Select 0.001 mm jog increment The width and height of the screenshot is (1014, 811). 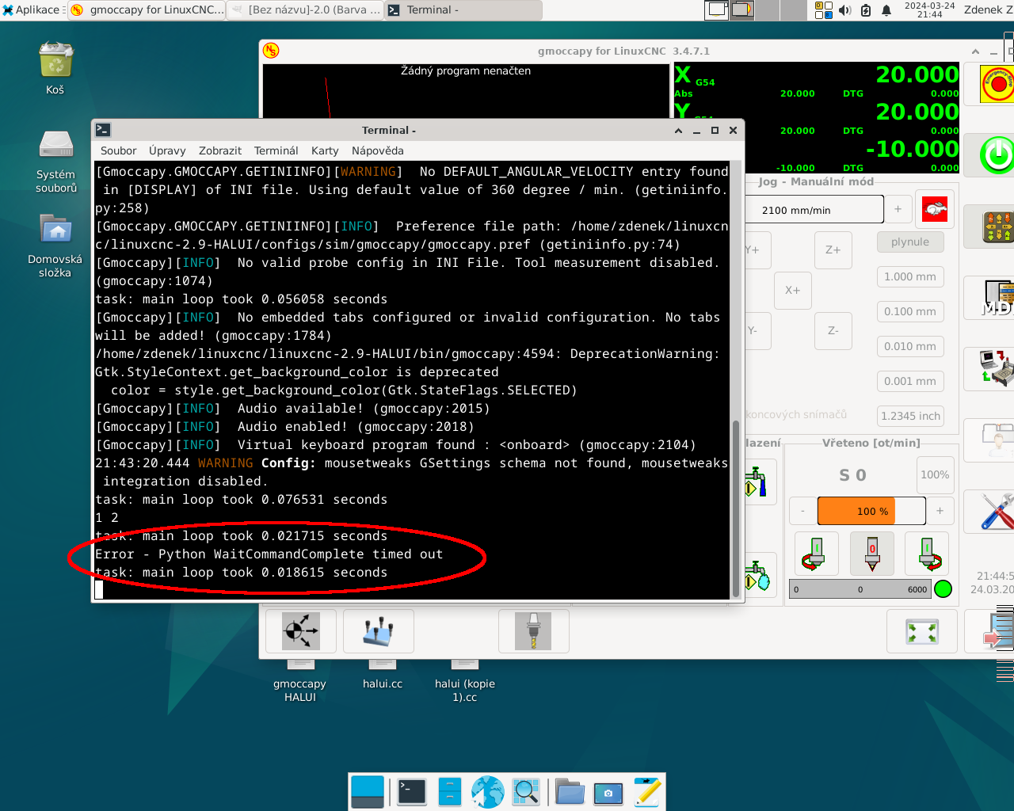[909, 381]
